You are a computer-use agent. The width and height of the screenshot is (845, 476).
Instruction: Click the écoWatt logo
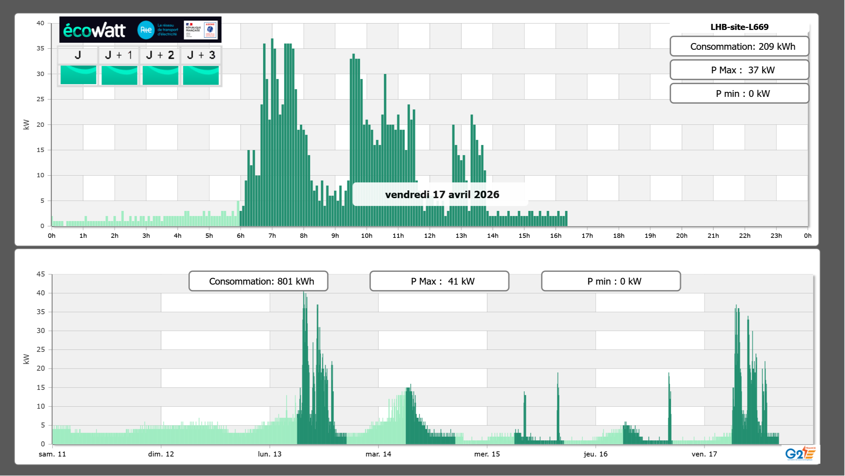95,30
